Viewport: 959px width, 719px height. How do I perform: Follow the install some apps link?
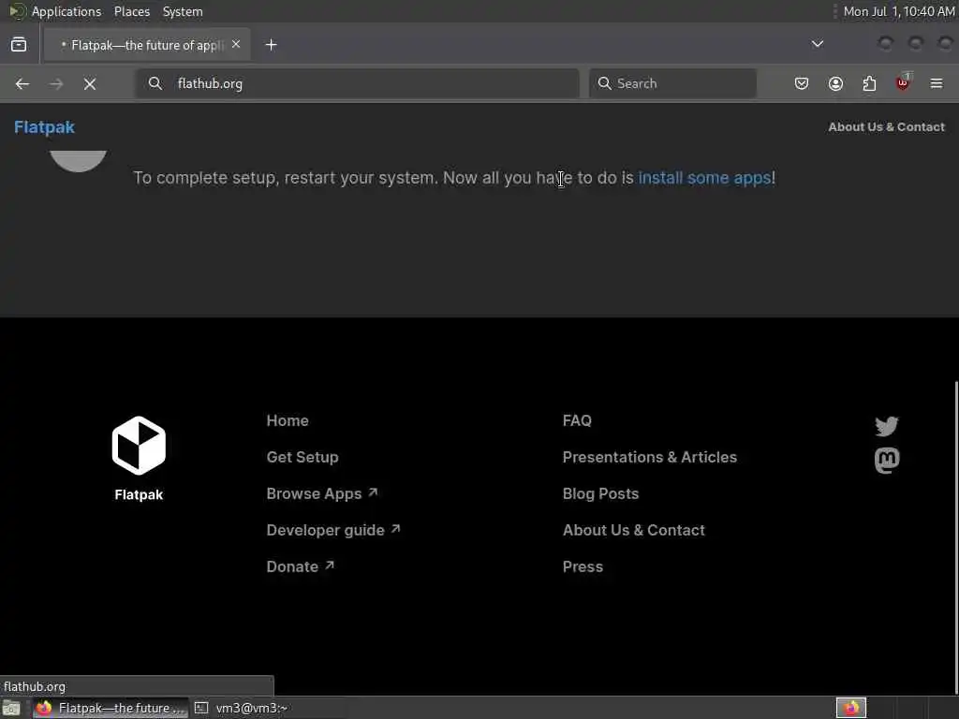(x=704, y=178)
